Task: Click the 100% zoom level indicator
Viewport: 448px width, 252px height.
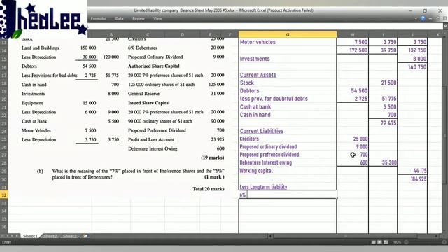Action: [x=397, y=242]
